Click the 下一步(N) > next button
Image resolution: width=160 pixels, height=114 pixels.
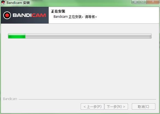(116, 107)
